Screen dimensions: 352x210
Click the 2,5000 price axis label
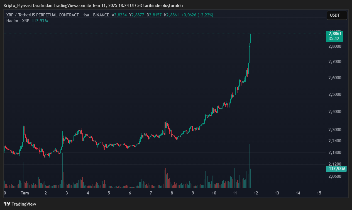tap(335, 94)
